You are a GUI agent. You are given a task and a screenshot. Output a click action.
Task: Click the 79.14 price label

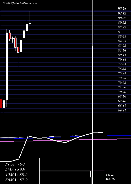[122, 60]
